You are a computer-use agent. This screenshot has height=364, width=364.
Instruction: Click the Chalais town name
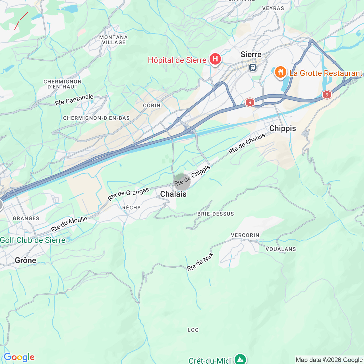173,194
